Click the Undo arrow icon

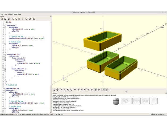click(x=12, y=19)
